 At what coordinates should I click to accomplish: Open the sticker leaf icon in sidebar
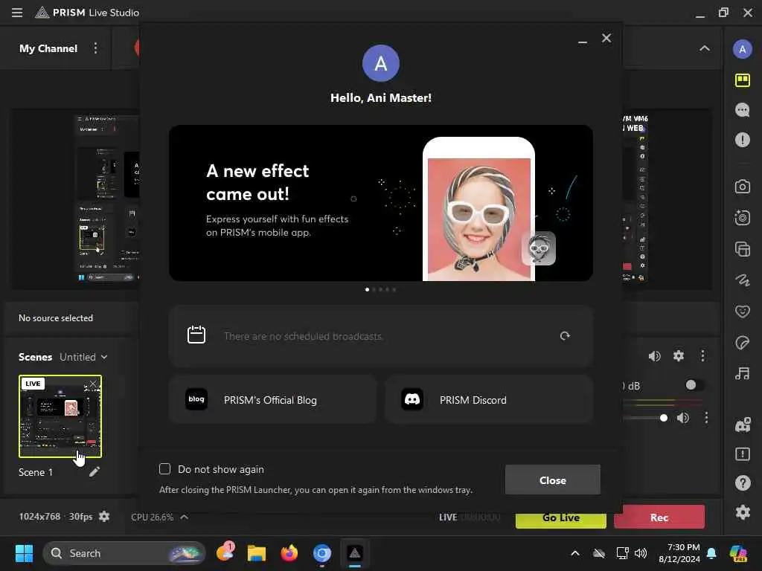pyautogui.click(x=742, y=343)
